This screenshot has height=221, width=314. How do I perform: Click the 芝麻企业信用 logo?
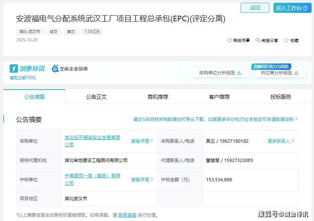69,69
